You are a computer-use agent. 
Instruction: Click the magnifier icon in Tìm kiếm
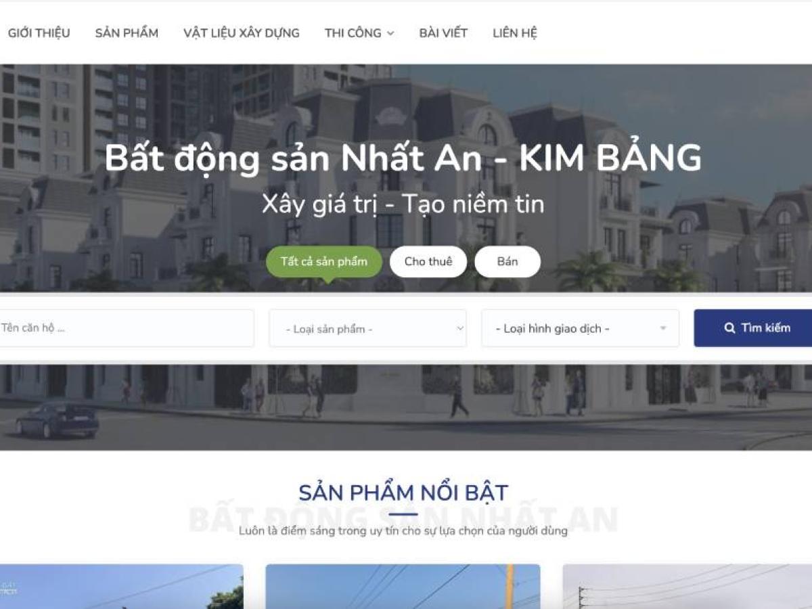pyautogui.click(x=729, y=328)
